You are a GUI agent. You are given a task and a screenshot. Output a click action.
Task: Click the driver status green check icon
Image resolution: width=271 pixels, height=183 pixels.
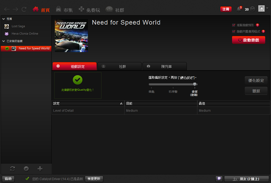[x=27, y=179]
